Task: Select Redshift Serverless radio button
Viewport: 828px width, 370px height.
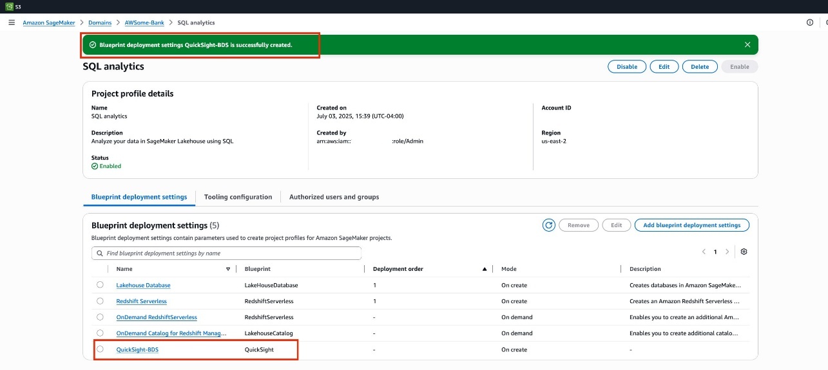Action: tap(100, 301)
